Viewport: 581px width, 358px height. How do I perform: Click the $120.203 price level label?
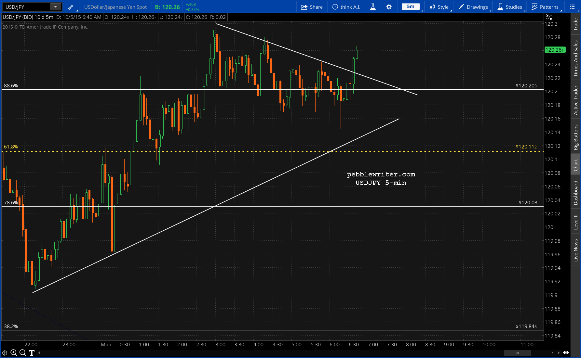(x=526, y=86)
